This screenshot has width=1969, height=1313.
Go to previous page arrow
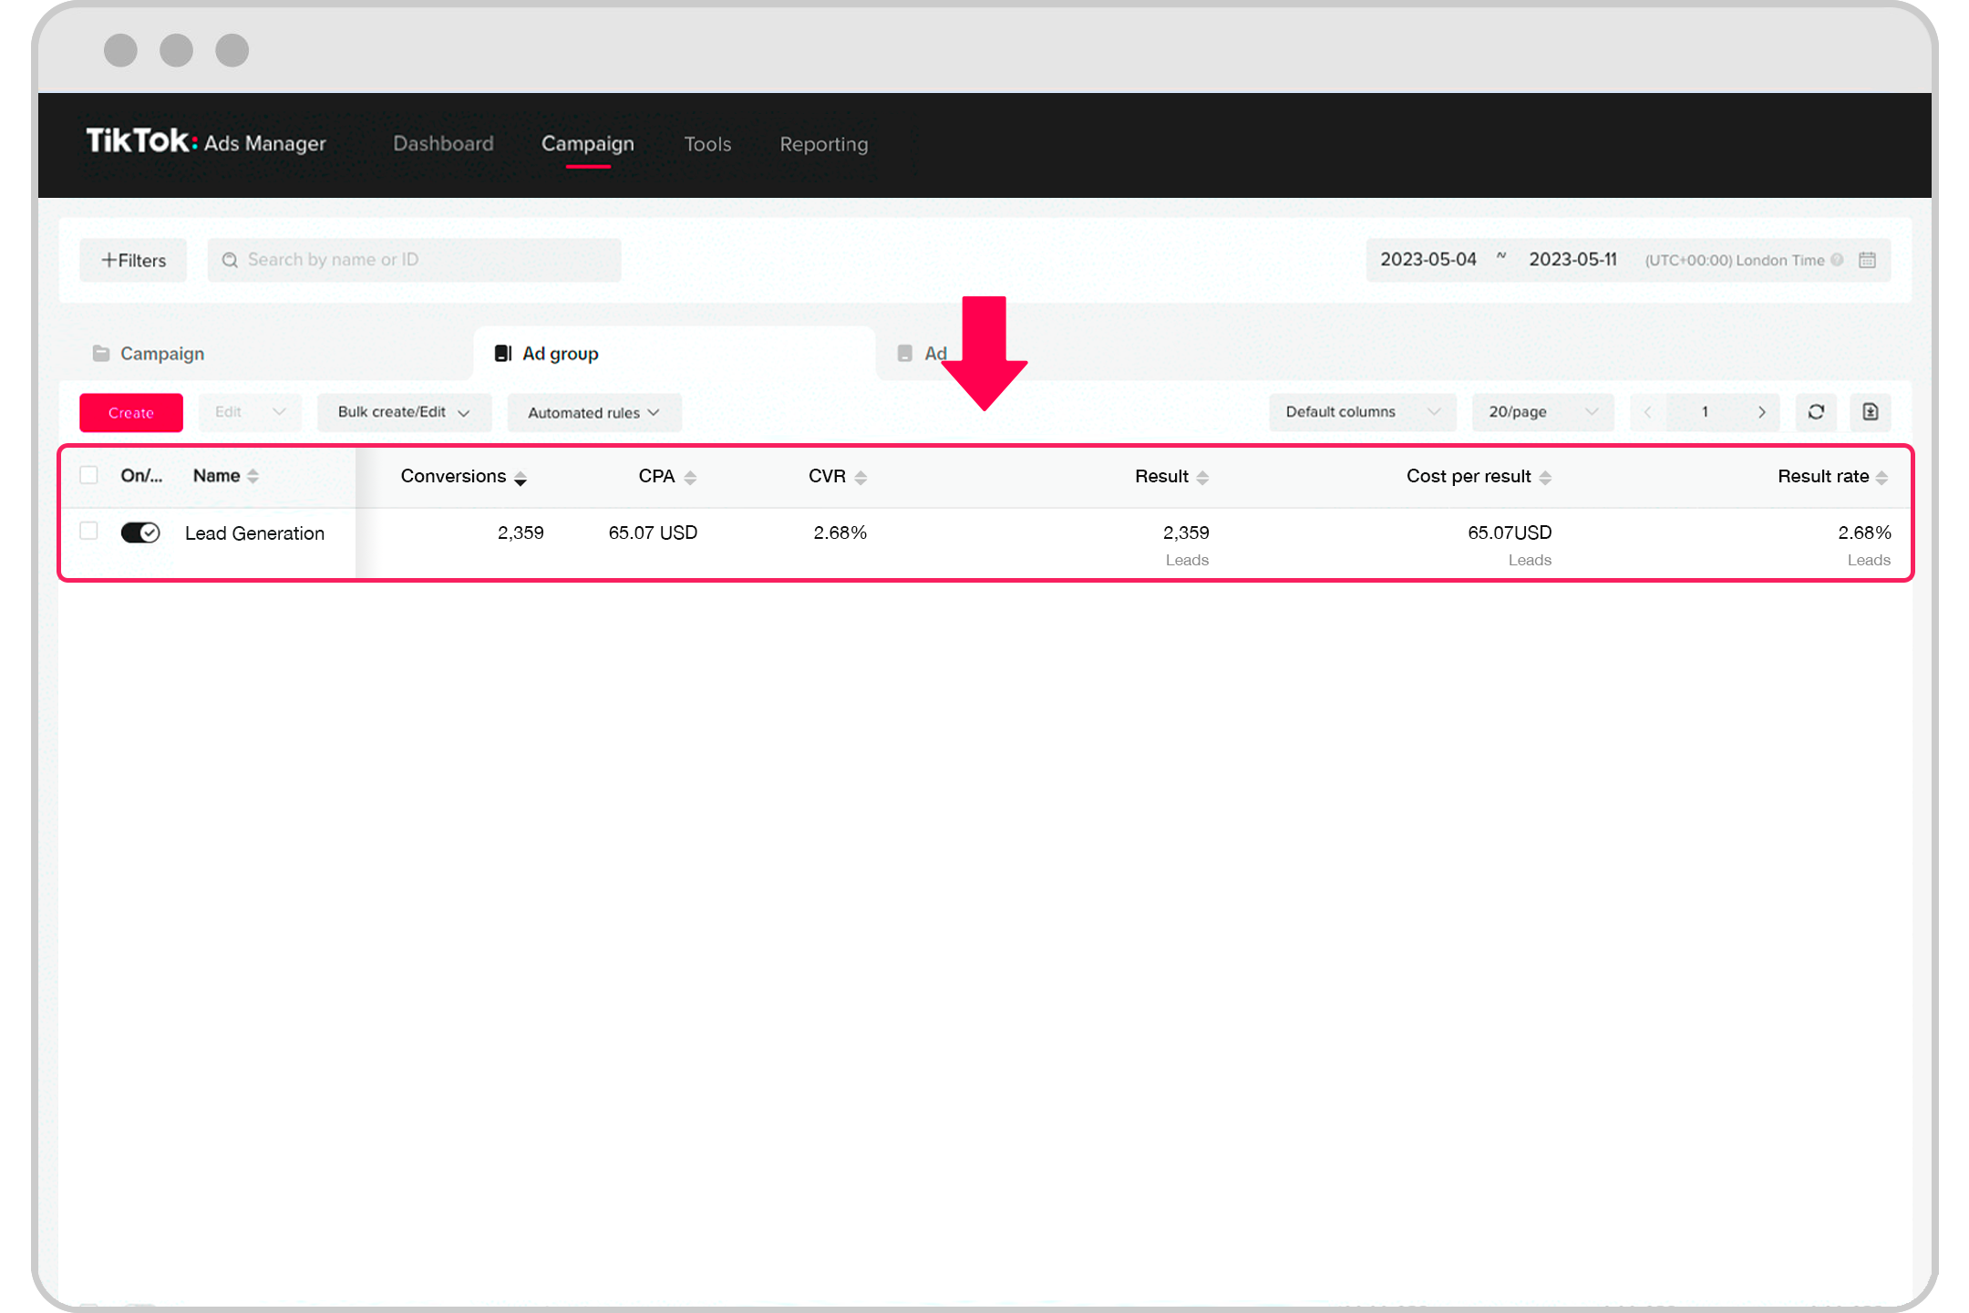pos(1648,412)
